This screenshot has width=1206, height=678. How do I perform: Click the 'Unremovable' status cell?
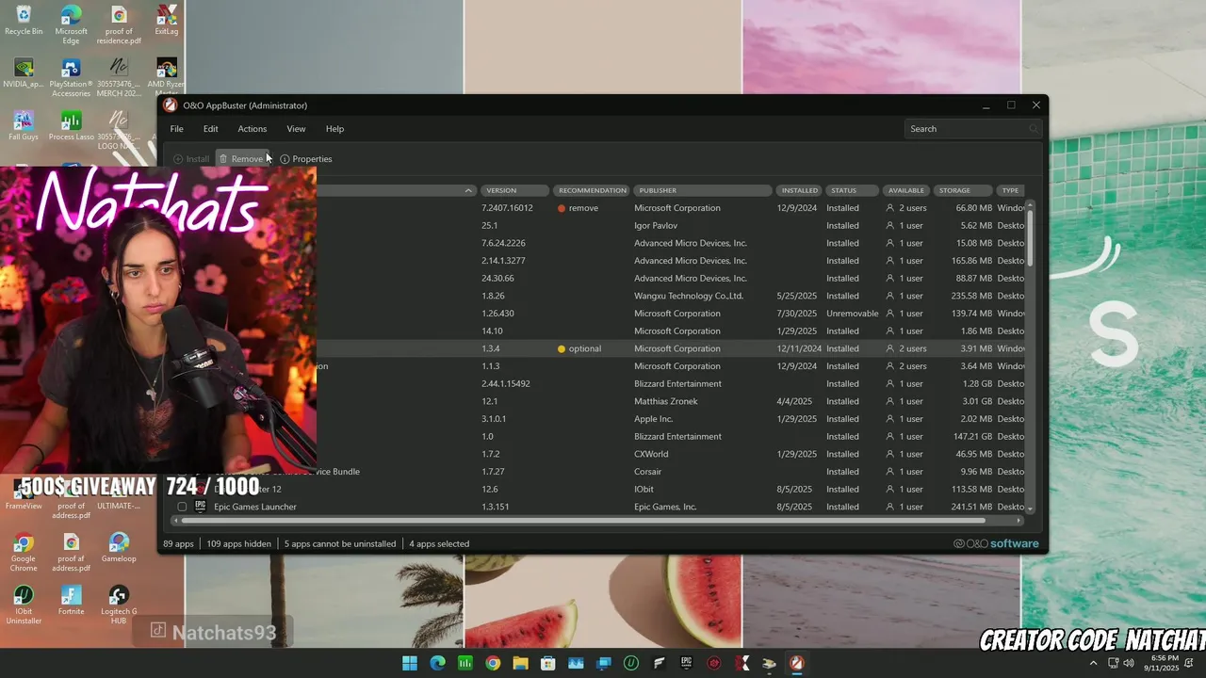pyautogui.click(x=853, y=314)
